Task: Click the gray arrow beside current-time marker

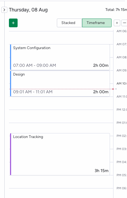Action: point(116,89)
